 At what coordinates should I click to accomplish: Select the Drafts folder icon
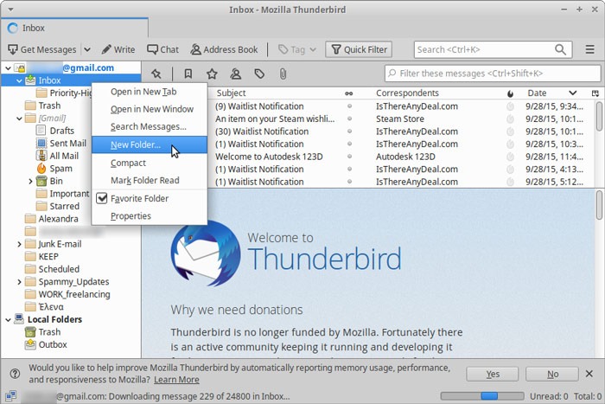pos(41,131)
